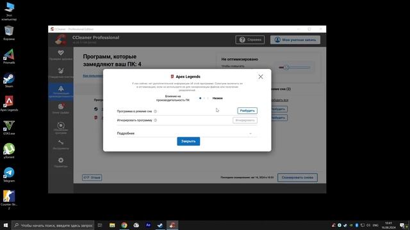Click the blue 'Закрыть' button
Viewport: 410px width, 230px height.
[188, 141]
